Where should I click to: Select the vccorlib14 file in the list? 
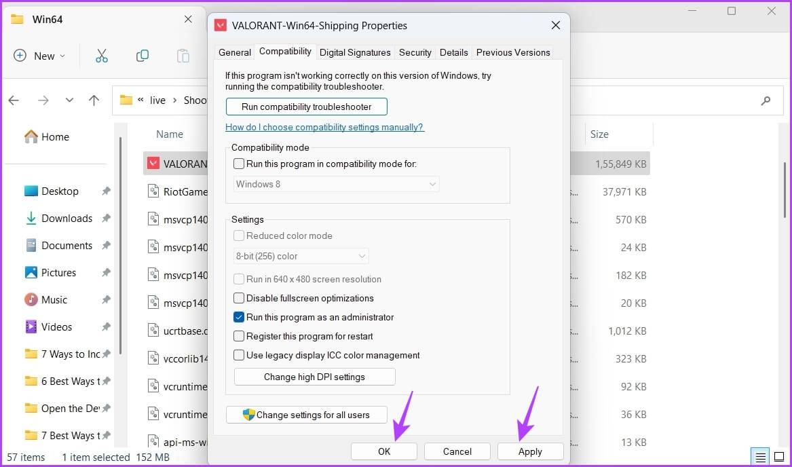(176, 358)
